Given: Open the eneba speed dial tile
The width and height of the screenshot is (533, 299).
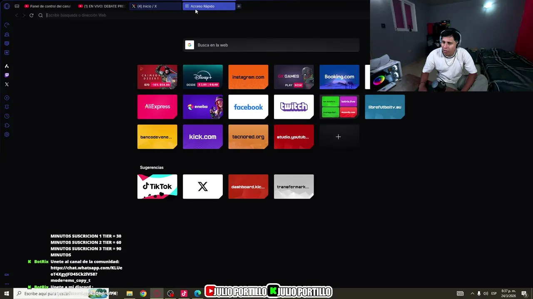Looking at the screenshot, I should 203,107.
